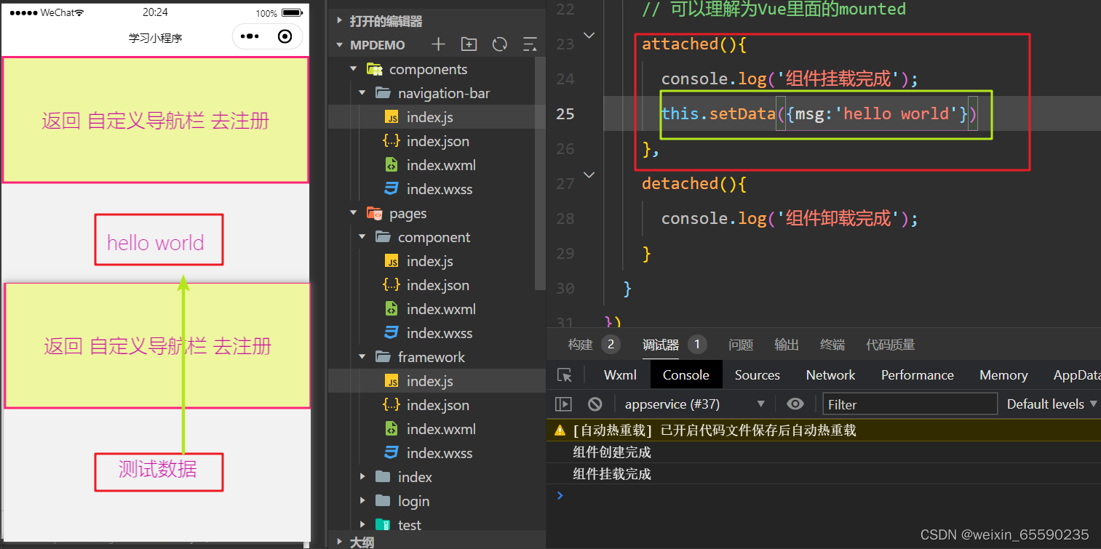
Task: Click the 自动热重载 warning message
Action: click(715, 430)
